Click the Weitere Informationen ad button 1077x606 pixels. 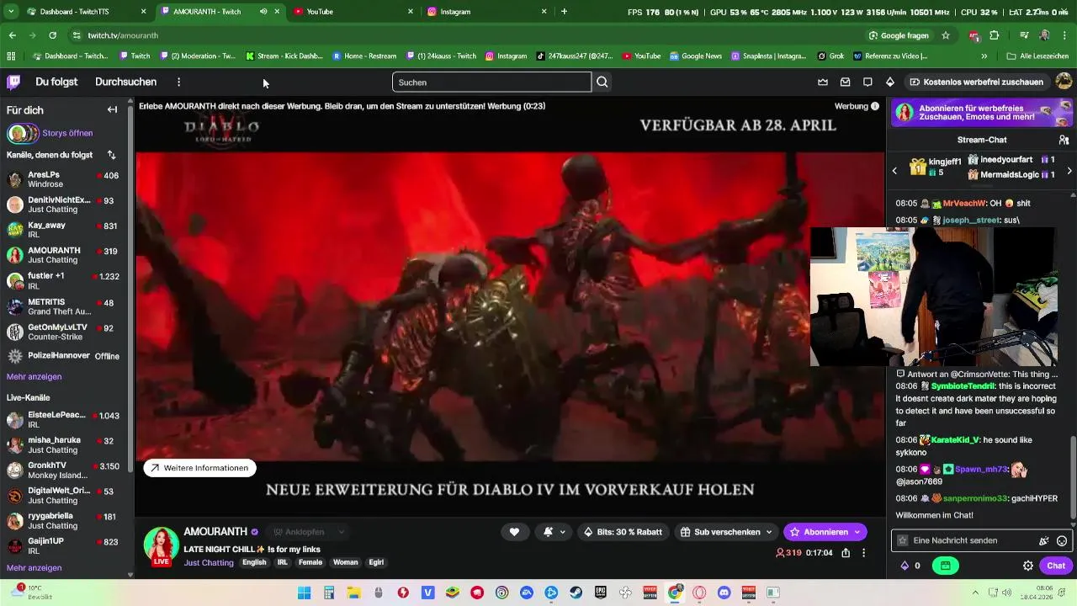click(199, 468)
